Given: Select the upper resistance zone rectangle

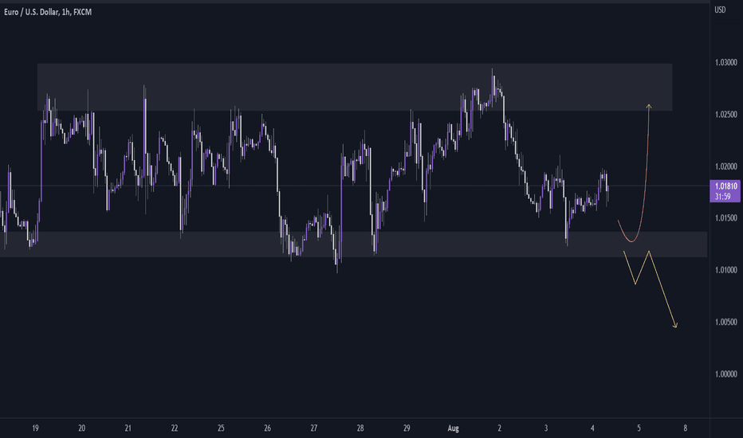Looking at the screenshot, I should (355, 87).
